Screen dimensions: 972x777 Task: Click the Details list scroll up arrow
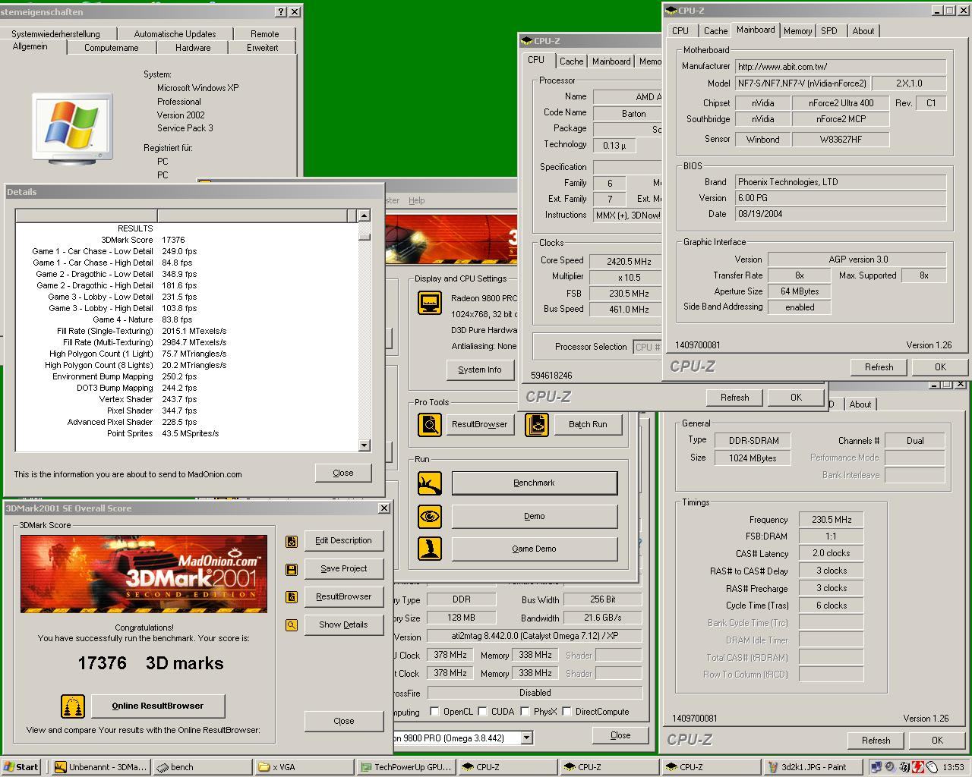[x=364, y=216]
